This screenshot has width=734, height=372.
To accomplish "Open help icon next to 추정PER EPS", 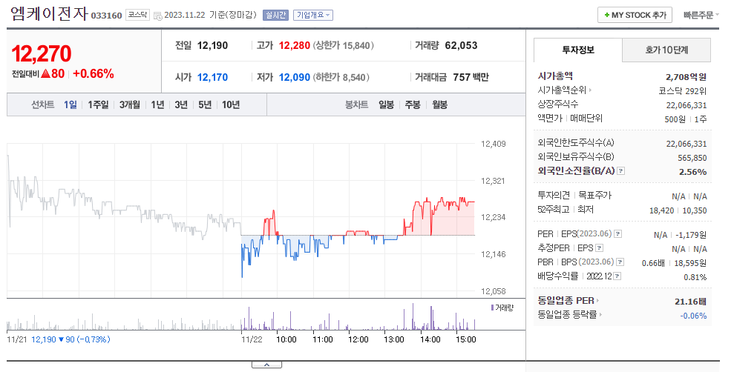I will 599,248.
